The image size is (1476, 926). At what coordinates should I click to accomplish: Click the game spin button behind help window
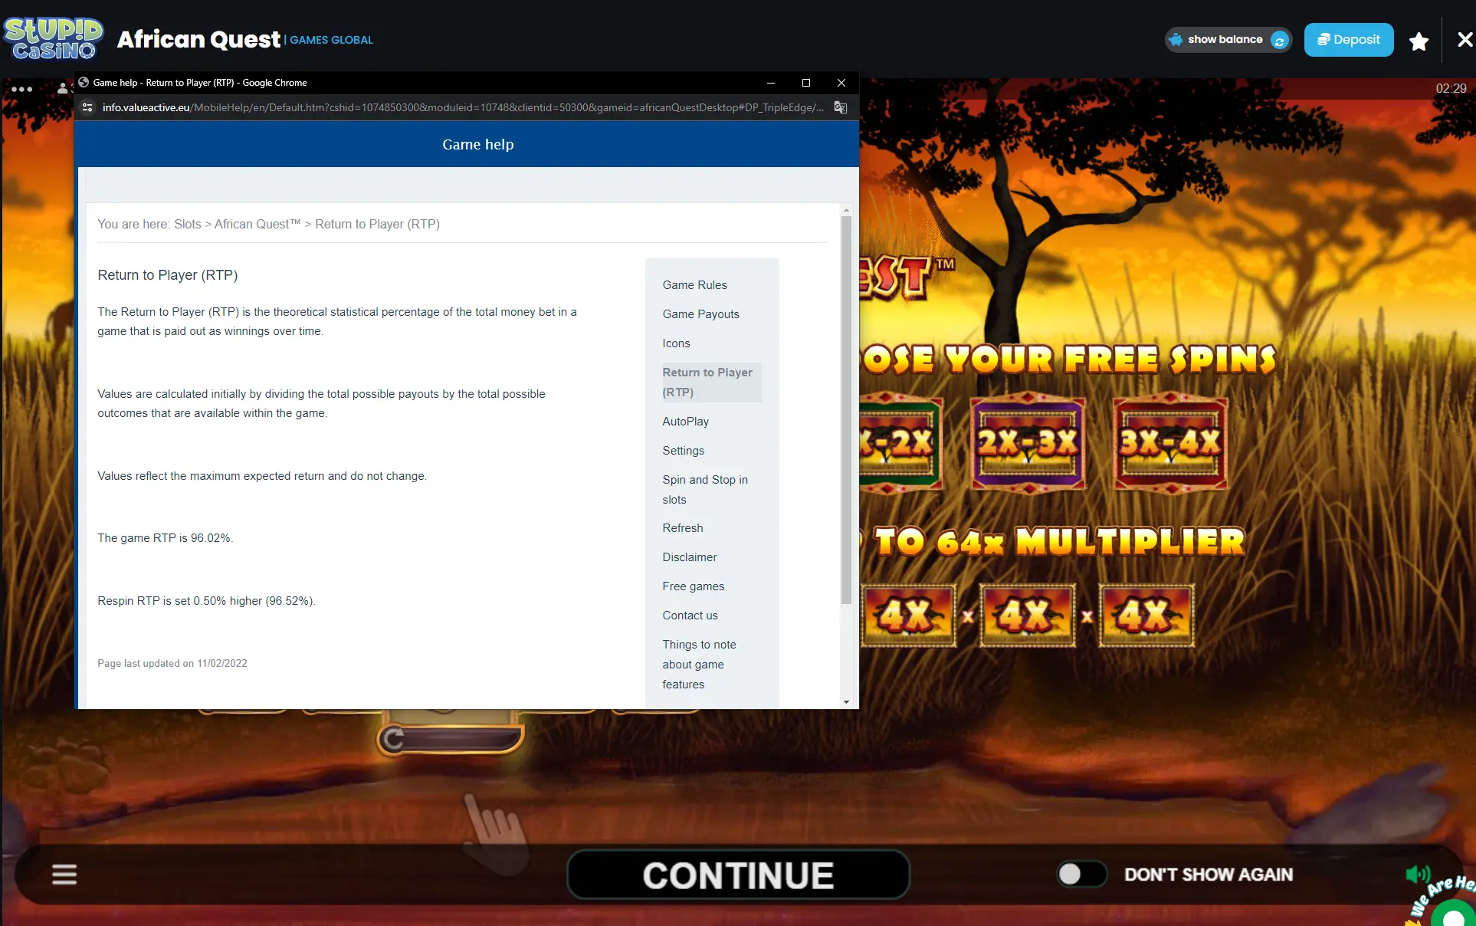coord(451,737)
